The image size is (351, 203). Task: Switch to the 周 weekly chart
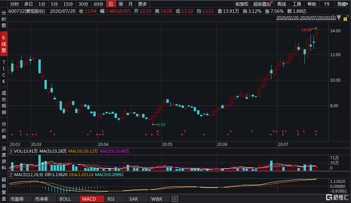pos(121,4)
